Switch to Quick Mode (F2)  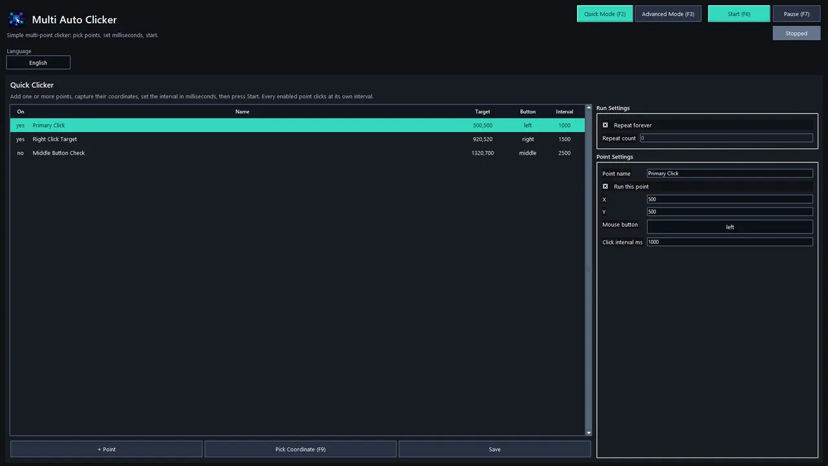[x=605, y=14]
